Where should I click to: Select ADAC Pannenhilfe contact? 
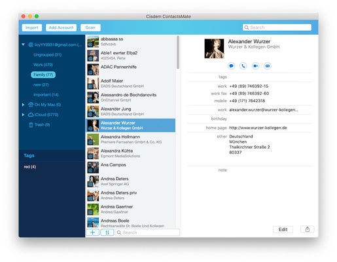pyautogui.click(x=130, y=69)
